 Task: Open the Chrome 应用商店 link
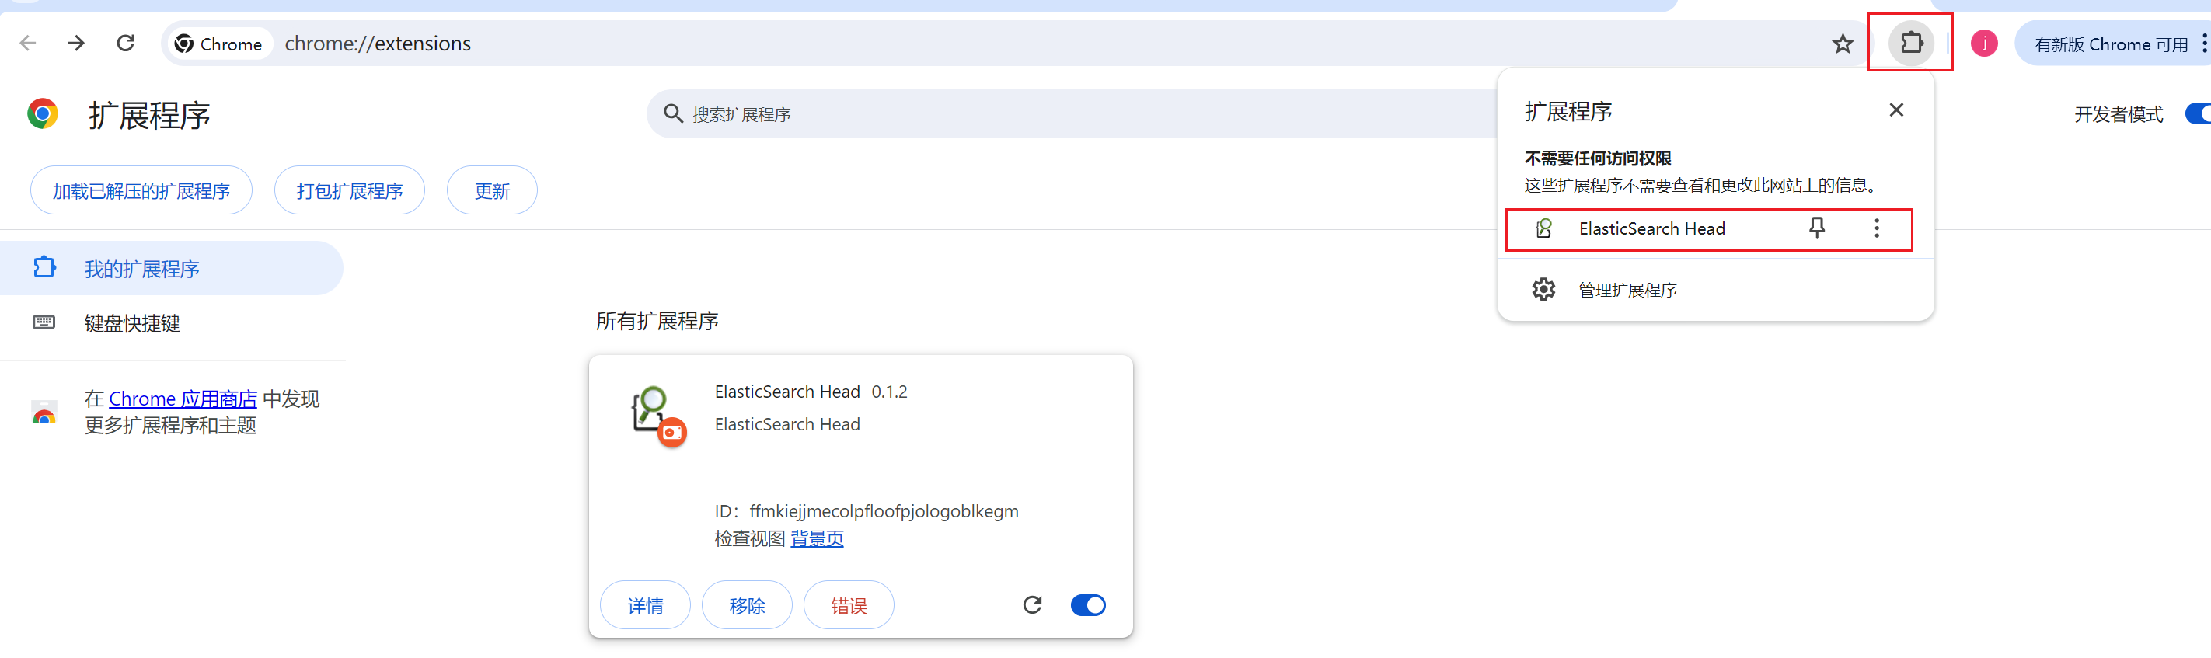tap(183, 399)
